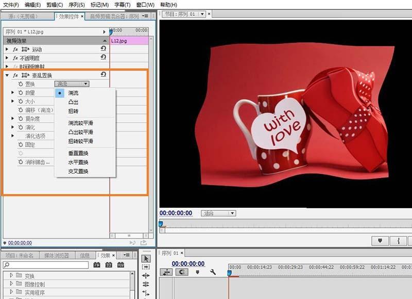The height and width of the screenshot is (299, 412).
Task: Select the Track Select tool
Action: (147, 267)
